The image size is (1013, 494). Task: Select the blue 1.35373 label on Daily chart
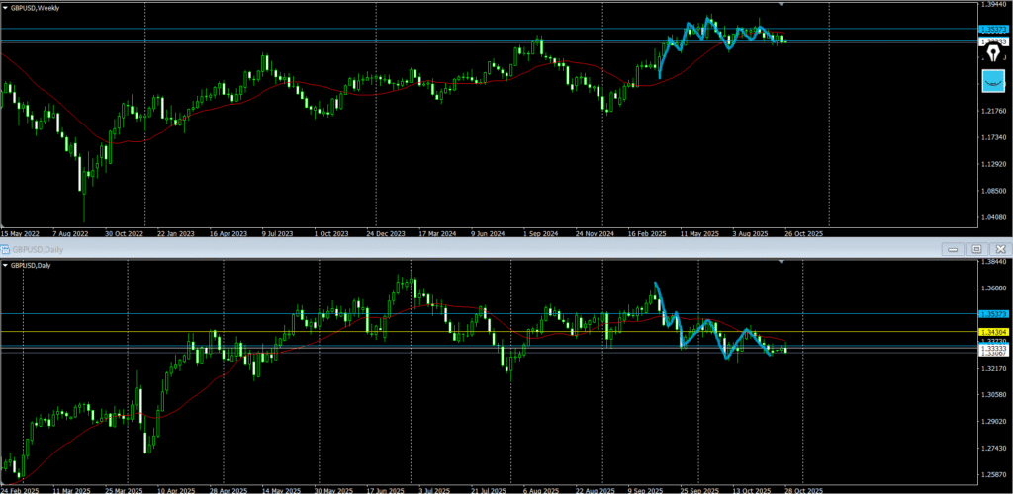994,314
